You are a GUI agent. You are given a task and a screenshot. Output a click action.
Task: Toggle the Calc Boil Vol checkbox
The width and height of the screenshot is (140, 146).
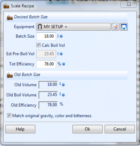[38, 45]
